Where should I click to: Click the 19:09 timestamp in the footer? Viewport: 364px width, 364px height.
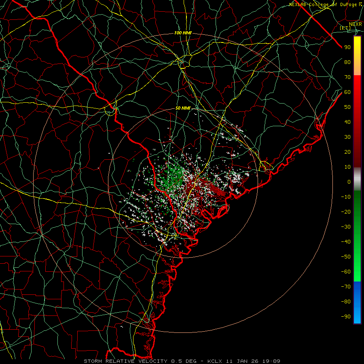pyautogui.click(x=271, y=361)
